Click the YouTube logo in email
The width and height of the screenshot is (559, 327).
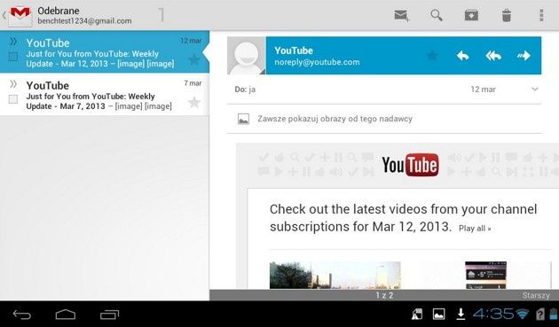click(410, 165)
